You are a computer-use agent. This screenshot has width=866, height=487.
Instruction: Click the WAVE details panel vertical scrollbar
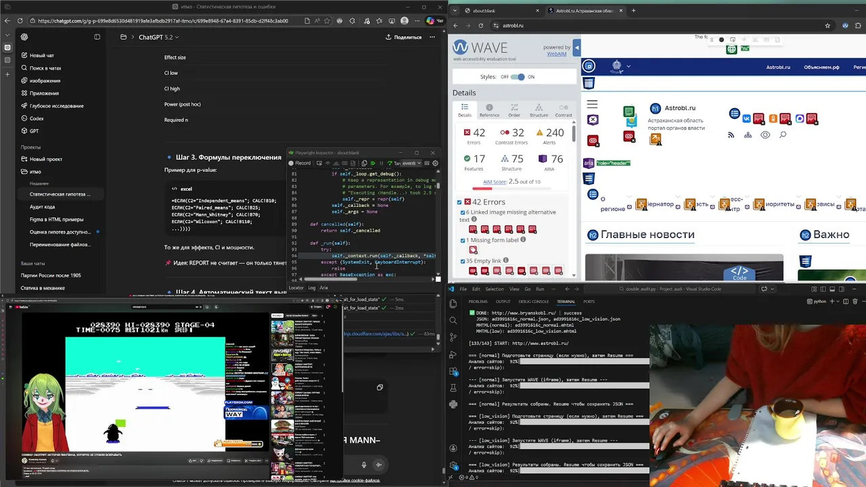coord(575,135)
